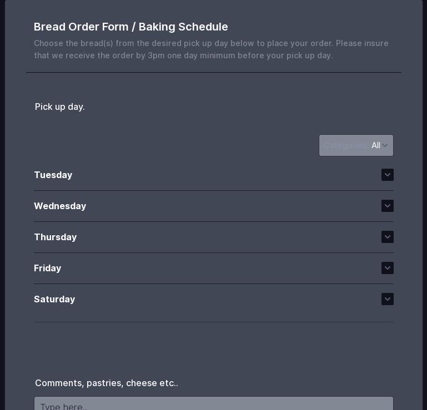Click the order deadline instructions paragraph
Screen dimensions: 427x410
pyautogui.click(x=211, y=49)
